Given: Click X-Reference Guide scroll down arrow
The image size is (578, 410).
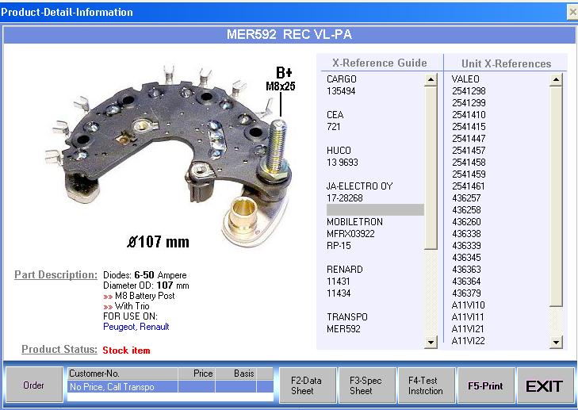Looking at the screenshot, I should pyautogui.click(x=431, y=342).
